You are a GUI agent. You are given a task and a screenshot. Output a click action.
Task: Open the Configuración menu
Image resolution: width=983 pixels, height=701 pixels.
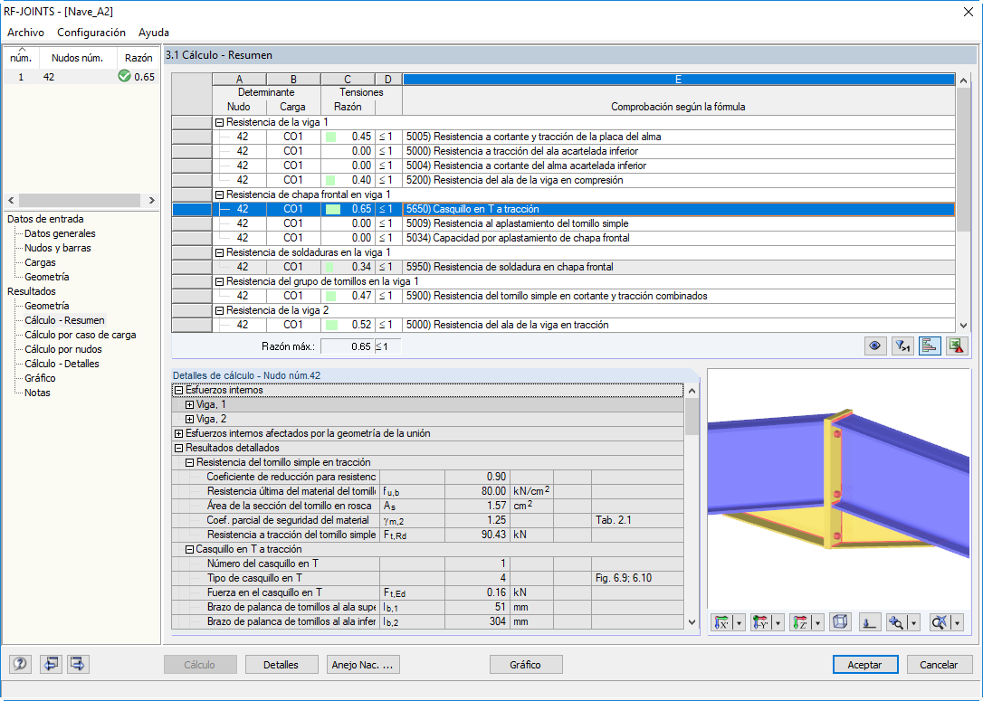(x=91, y=32)
